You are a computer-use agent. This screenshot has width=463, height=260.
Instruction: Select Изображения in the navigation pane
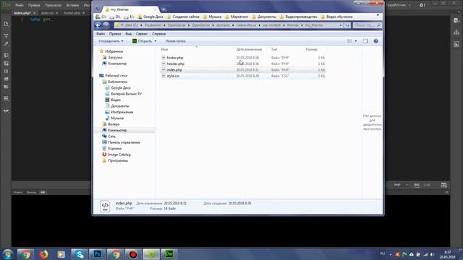click(x=122, y=112)
